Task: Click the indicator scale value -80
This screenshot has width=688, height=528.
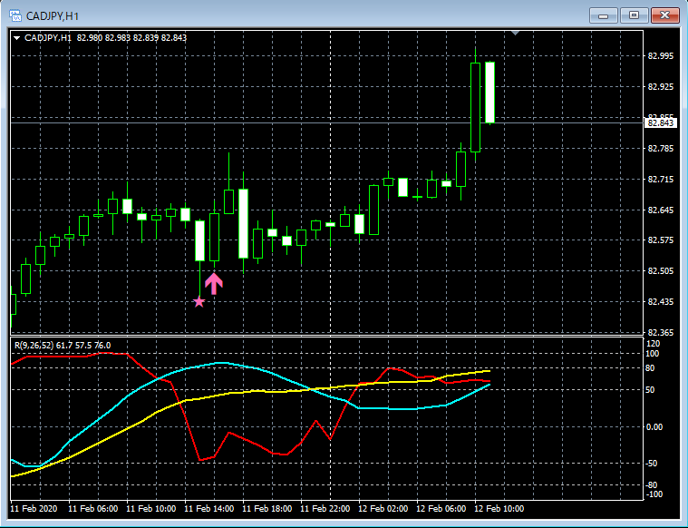Action: pyautogui.click(x=652, y=485)
